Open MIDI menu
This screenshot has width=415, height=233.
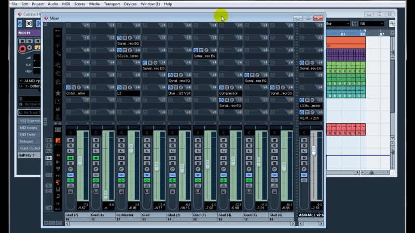pyautogui.click(x=66, y=4)
